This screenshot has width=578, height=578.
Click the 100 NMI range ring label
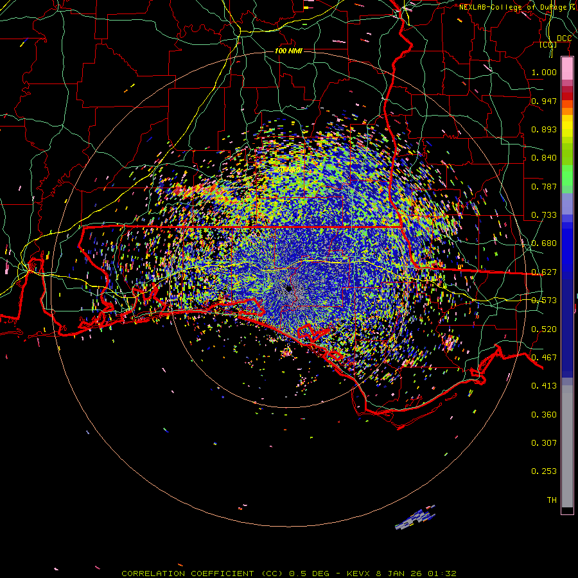click(288, 51)
